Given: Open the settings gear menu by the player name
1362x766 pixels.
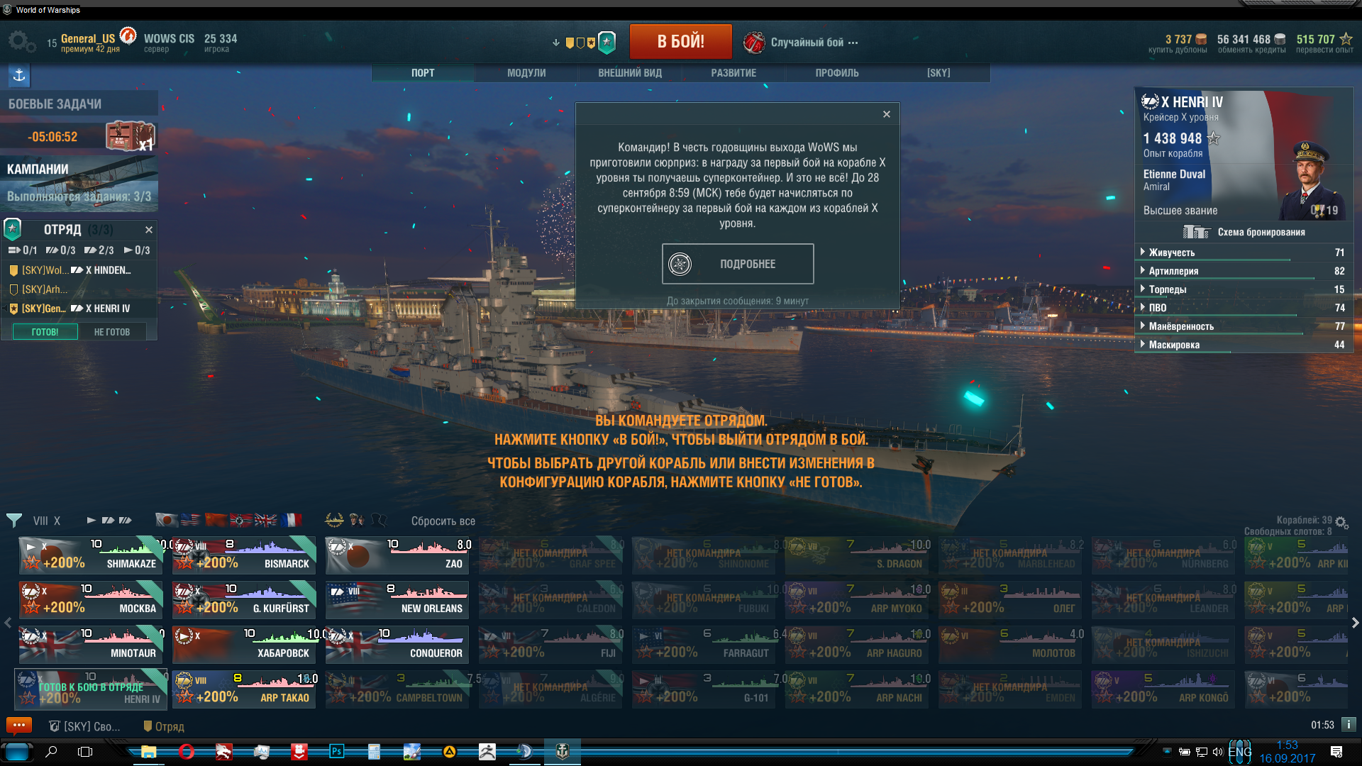Looking at the screenshot, I should click(21, 41).
